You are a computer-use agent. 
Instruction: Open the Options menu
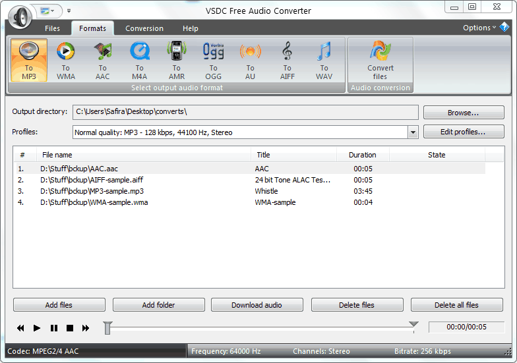pos(479,28)
